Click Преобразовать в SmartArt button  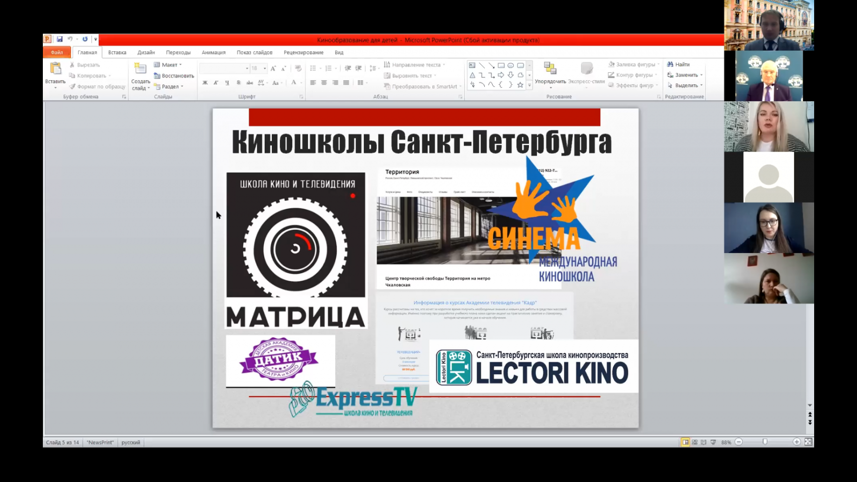pos(423,87)
